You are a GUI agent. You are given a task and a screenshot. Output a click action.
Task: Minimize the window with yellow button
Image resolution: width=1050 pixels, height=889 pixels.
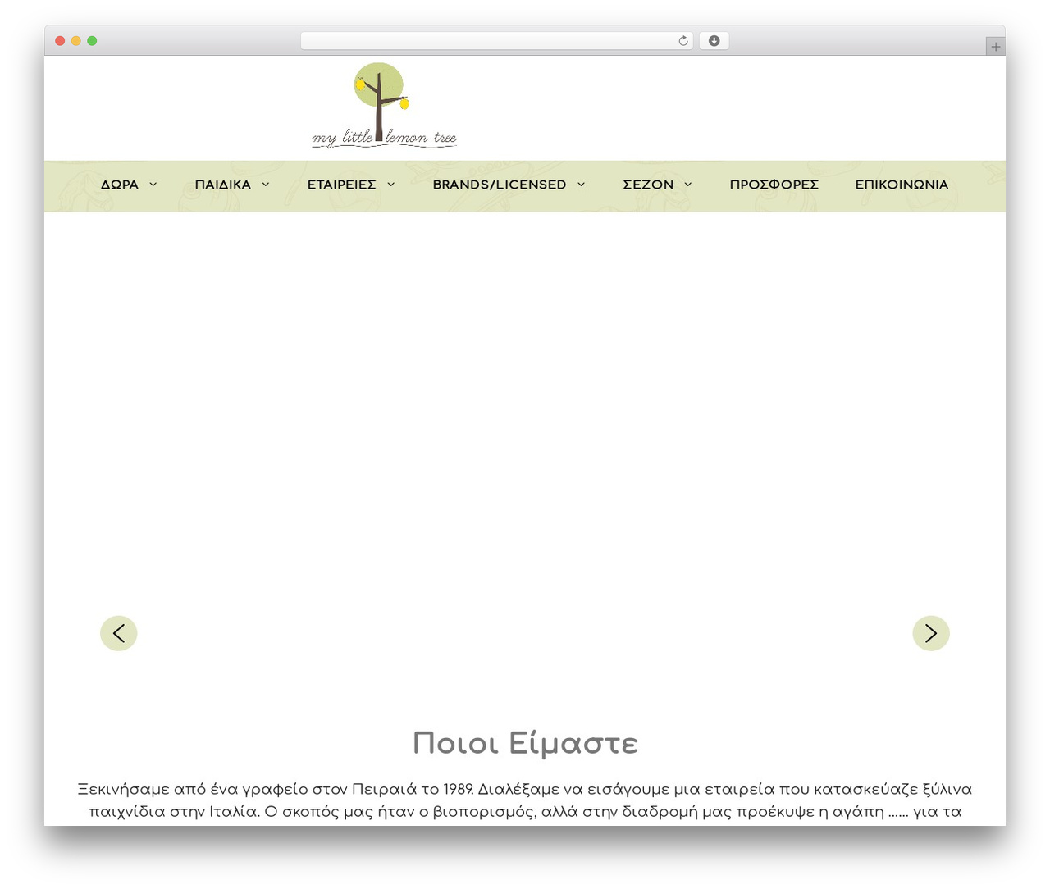click(x=76, y=41)
